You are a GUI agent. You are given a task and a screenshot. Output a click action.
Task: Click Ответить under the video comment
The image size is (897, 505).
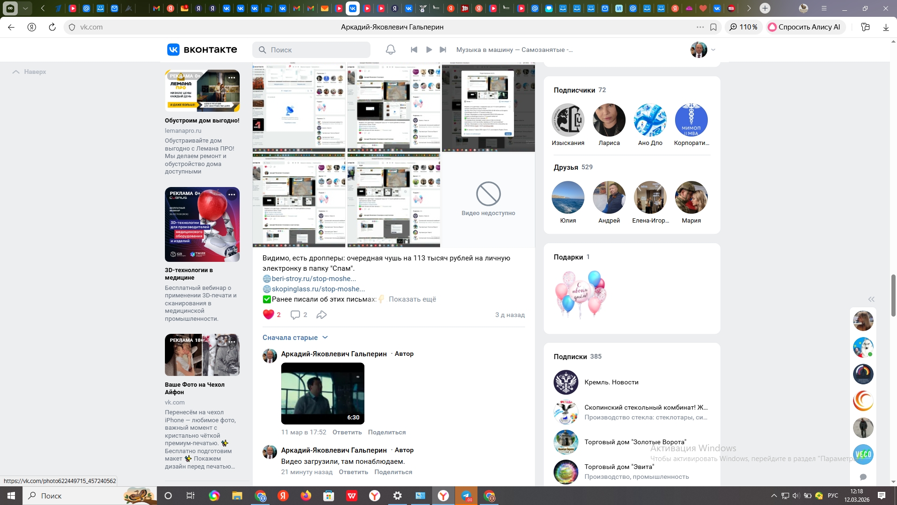point(347,432)
